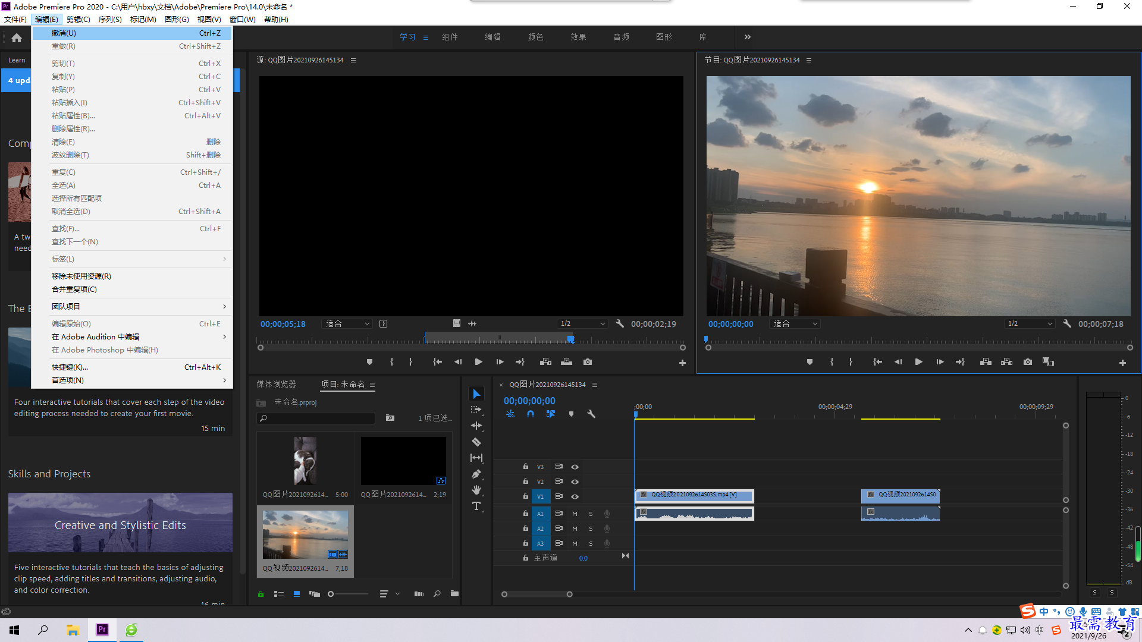Choose Undo (撤消) from Edit menu
This screenshot has width=1142, height=642.
click(x=132, y=33)
